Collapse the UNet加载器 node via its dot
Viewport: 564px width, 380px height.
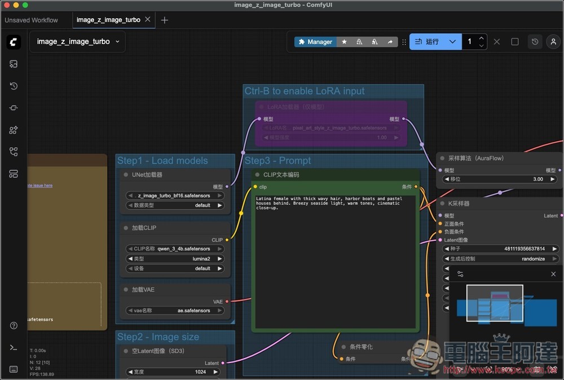[126, 175]
